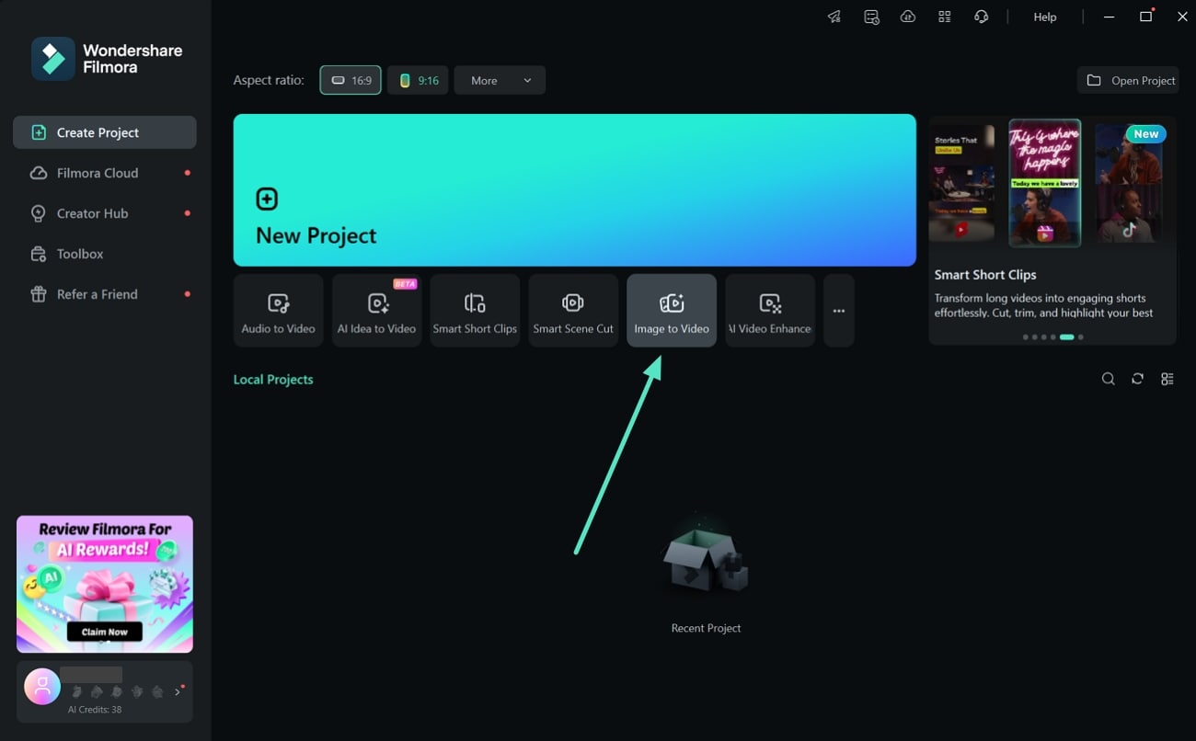Click the AI Credits: 38 label
Image resolution: width=1196 pixels, height=741 pixels.
(95, 710)
